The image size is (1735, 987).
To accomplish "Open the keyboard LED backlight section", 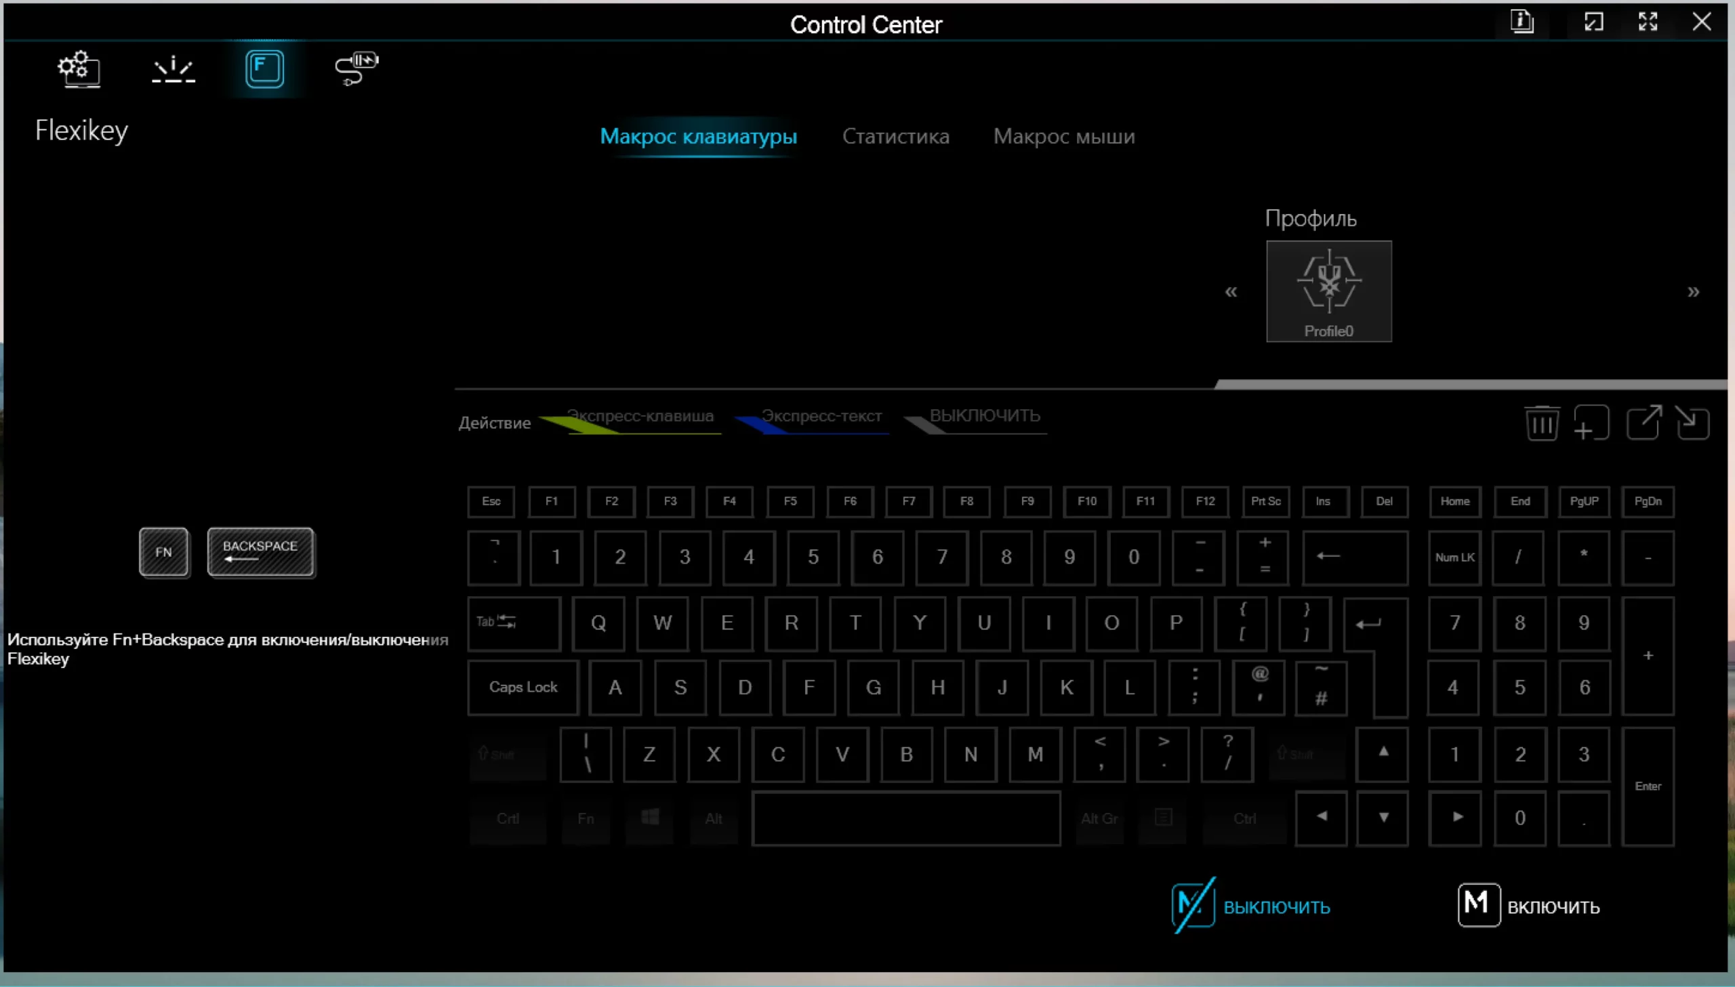I will tap(173, 69).
